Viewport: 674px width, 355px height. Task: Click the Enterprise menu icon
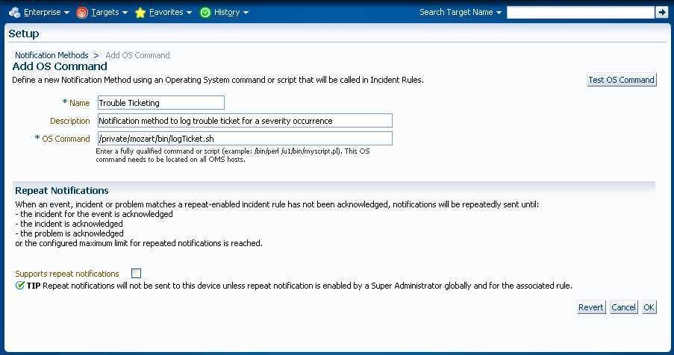click(x=15, y=13)
